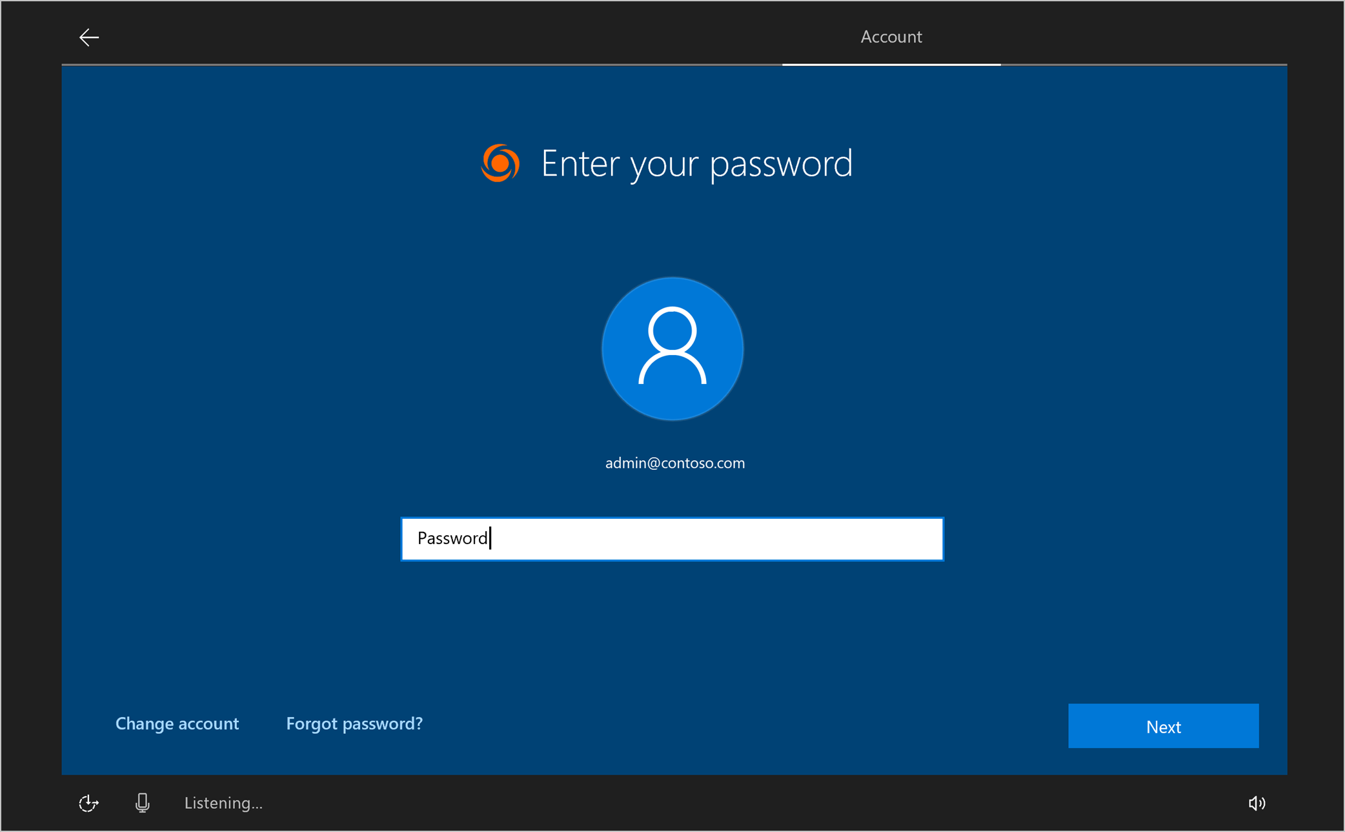1345x832 pixels.
Task: Click the password input field
Action: pos(672,537)
